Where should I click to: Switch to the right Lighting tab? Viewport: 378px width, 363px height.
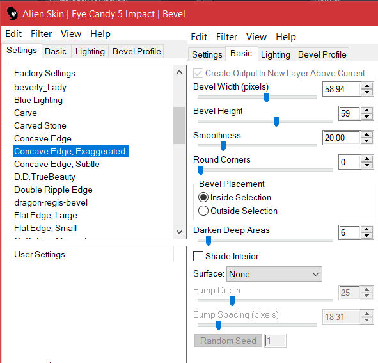pos(276,54)
